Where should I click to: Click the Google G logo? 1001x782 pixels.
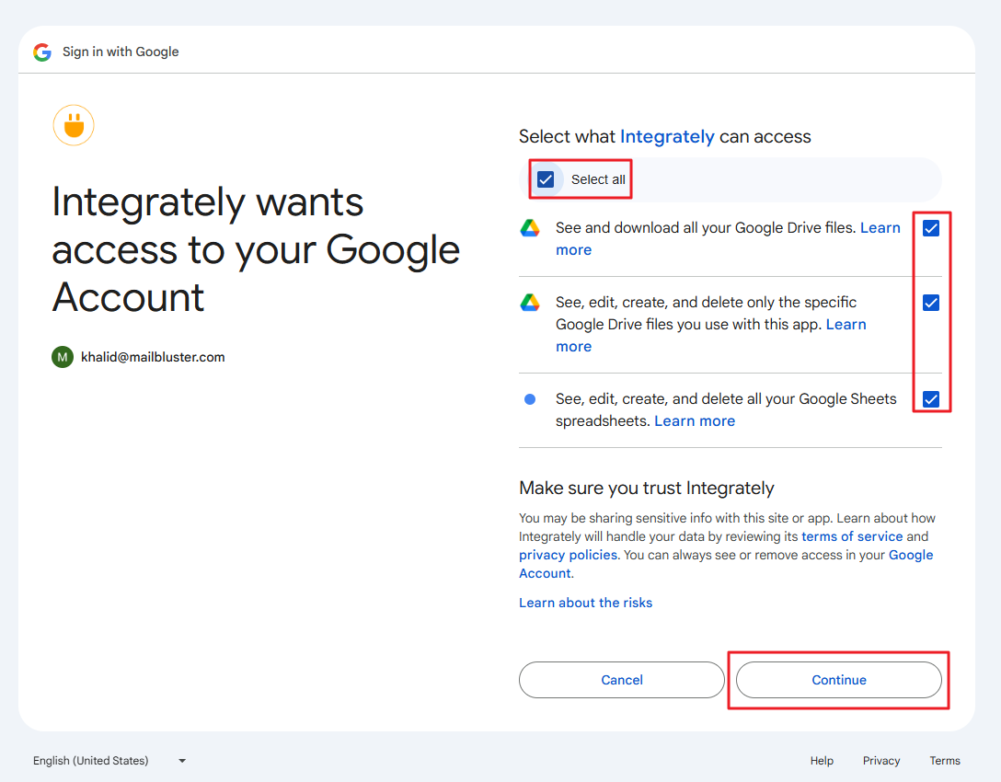coord(41,52)
